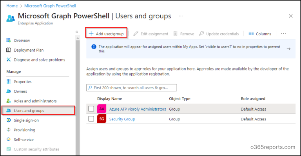Open the ellipsis next to page title
The width and height of the screenshot is (301, 156).
pyautogui.click(x=181, y=16)
